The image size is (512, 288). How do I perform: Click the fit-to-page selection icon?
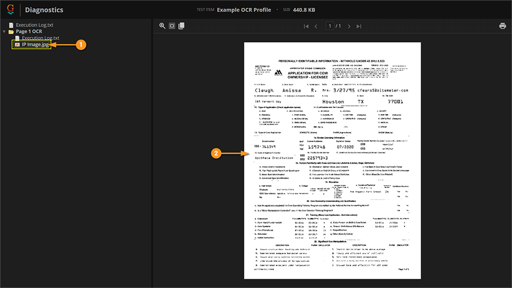pyautogui.click(x=172, y=26)
